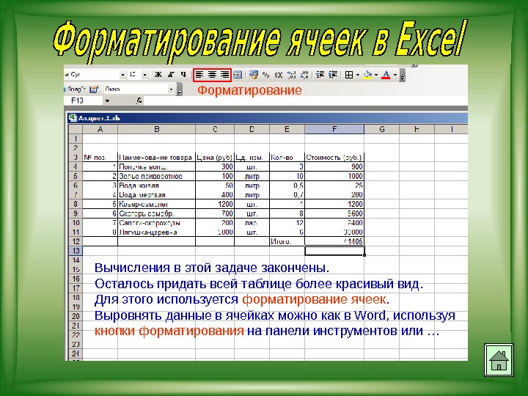Open SnagIt toolbar options arrow
The image size is (528, 396).
coord(180,90)
